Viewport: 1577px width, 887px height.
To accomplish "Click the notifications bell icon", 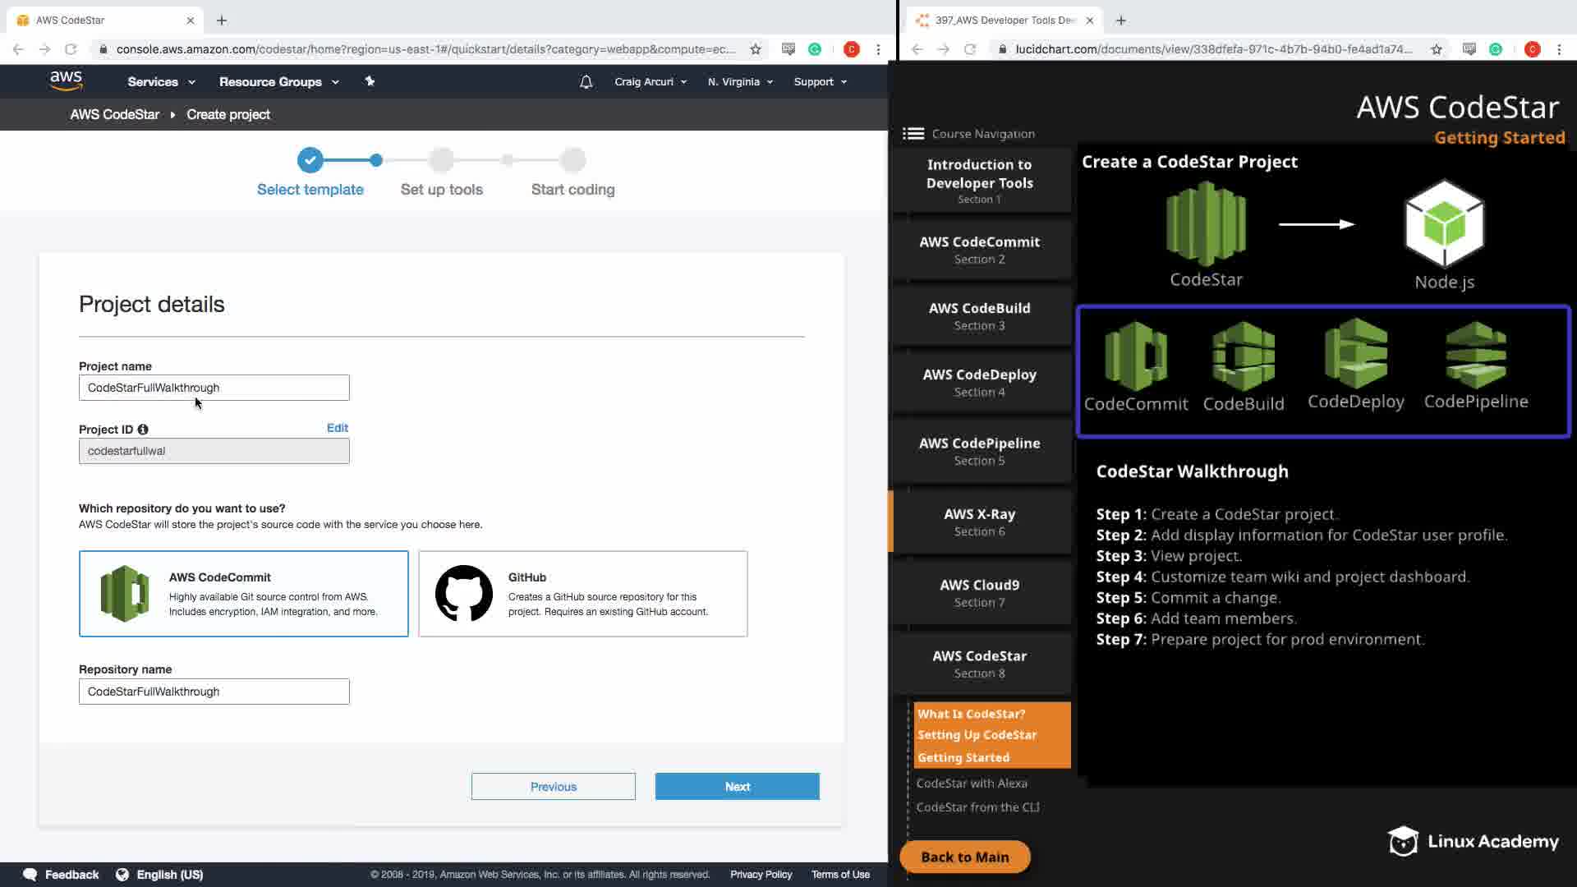I will [586, 82].
